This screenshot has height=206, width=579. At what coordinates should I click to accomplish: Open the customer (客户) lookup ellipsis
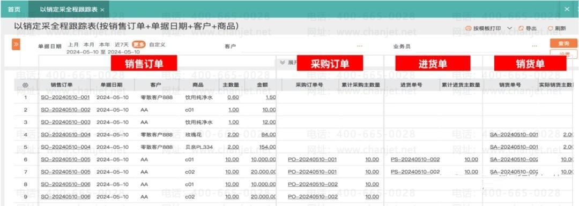[360, 47]
